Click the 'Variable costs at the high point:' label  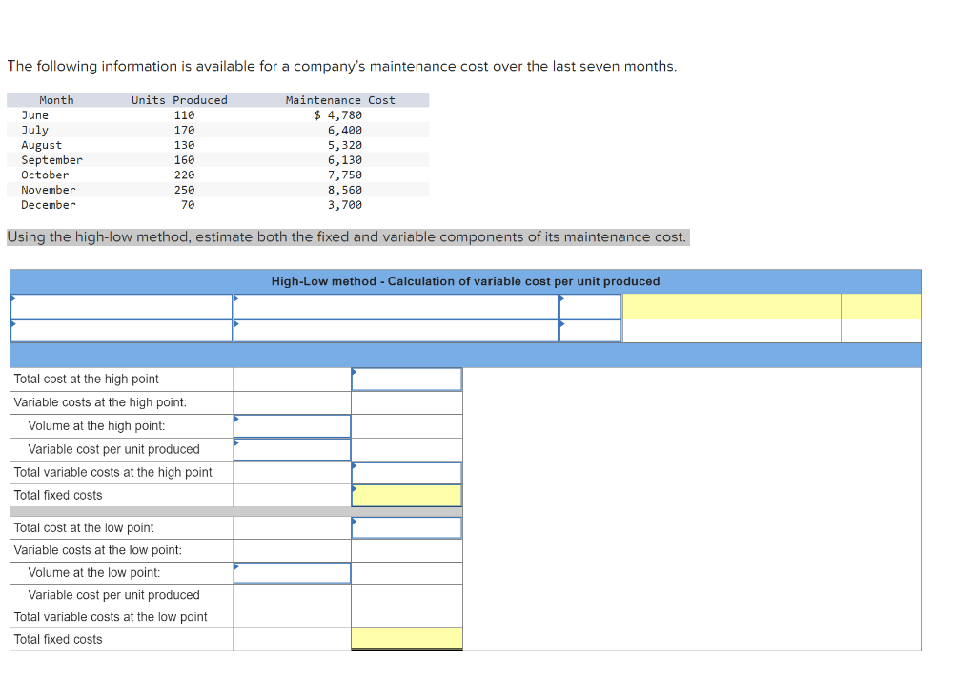pos(100,402)
